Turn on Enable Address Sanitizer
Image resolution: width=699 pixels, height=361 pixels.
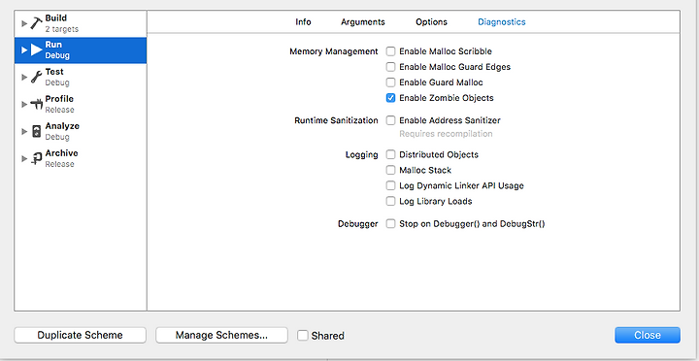coord(390,120)
